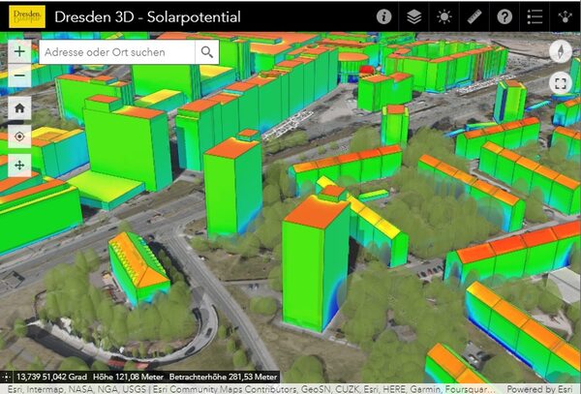Image resolution: width=581 pixels, height=394 pixels.
Task: Open the info panel icon
Action: pyautogui.click(x=384, y=16)
